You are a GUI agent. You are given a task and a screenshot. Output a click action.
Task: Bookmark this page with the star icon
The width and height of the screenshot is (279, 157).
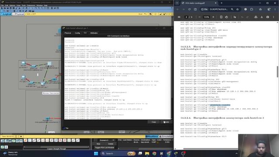point(238,9)
